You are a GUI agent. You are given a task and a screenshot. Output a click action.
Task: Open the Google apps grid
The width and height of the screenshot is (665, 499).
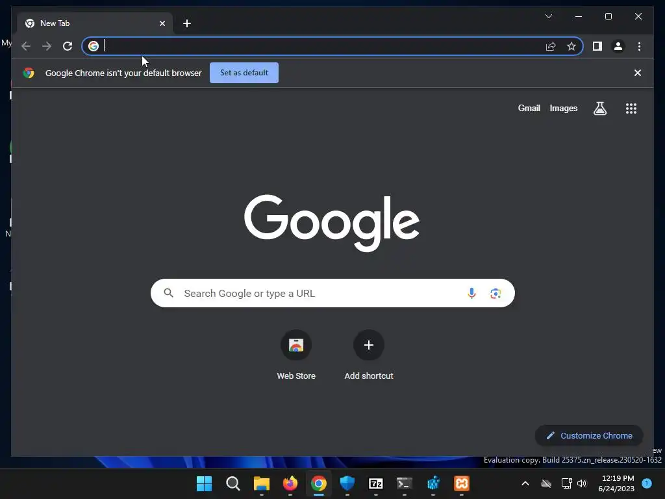[x=631, y=109]
